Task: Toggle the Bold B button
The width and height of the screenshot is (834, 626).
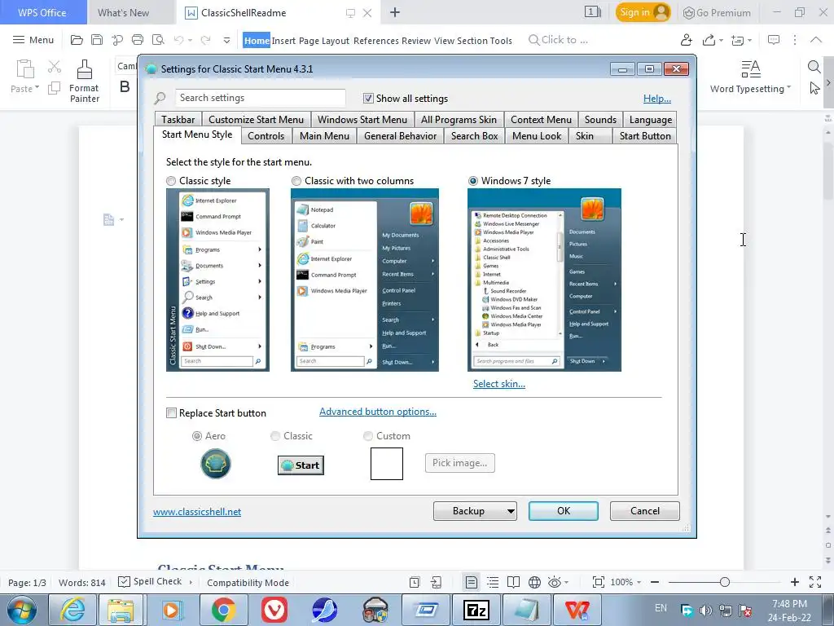Action: pyautogui.click(x=125, y=86)
